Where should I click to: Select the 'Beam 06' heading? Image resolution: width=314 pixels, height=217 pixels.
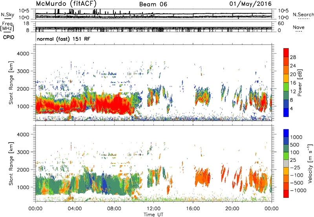pos(153,4)
